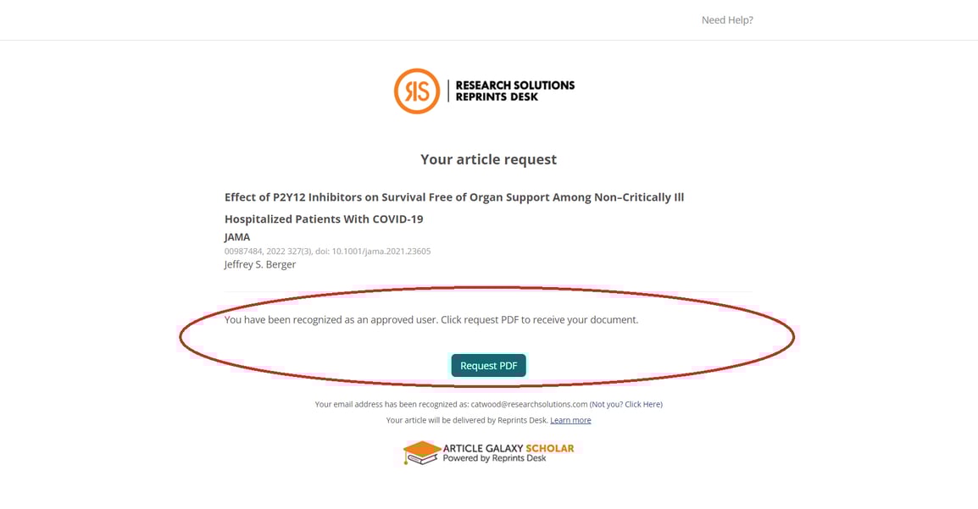The width and height of the screenshot is (978, 509).
Task: Open the Need Help? link
Action: pyautogui.click(x=727, y=20)
